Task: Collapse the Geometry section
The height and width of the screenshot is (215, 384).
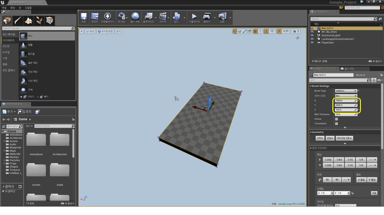Action: (x=310, y=132)
